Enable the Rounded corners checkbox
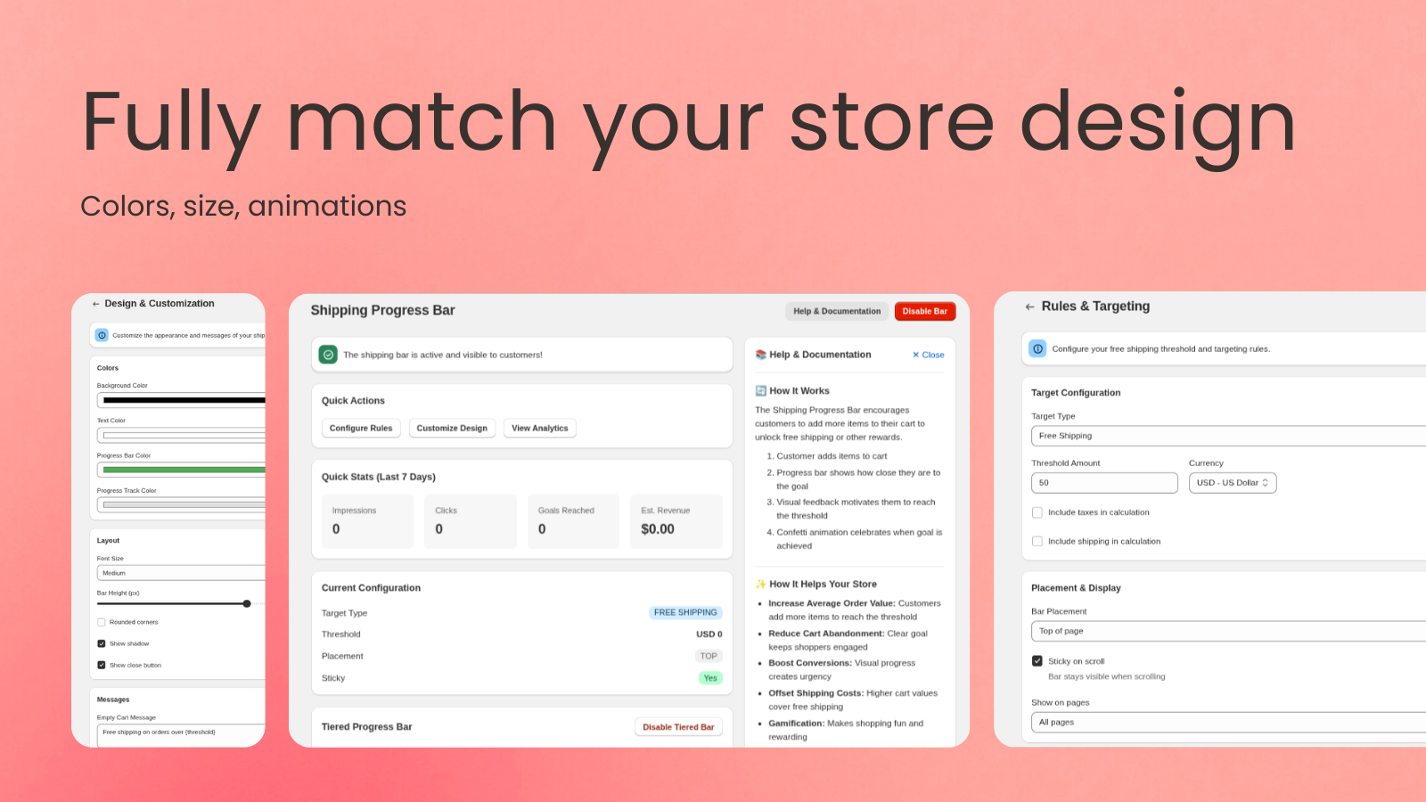 point(101,622)
